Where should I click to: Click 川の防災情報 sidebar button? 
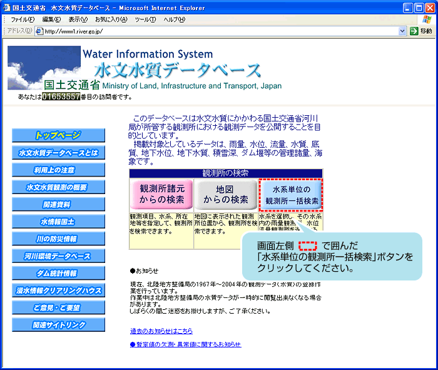[58, 239]
